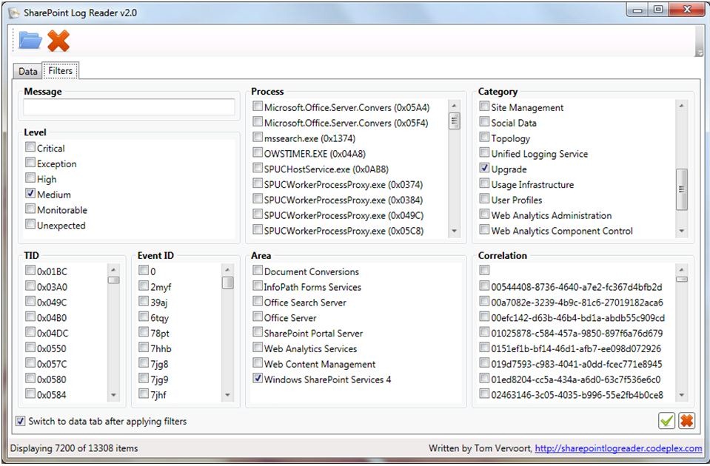Tick the Office Search Server area
The height and width of the screenshot is (466, 710).
point(258,301)
